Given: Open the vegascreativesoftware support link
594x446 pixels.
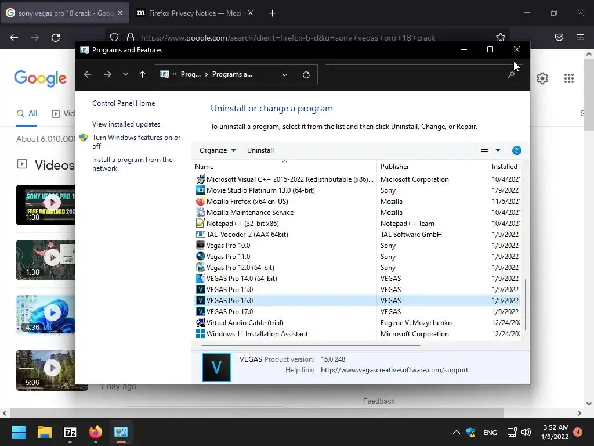Looking at the screenshot, I should [x=394, y=370].
